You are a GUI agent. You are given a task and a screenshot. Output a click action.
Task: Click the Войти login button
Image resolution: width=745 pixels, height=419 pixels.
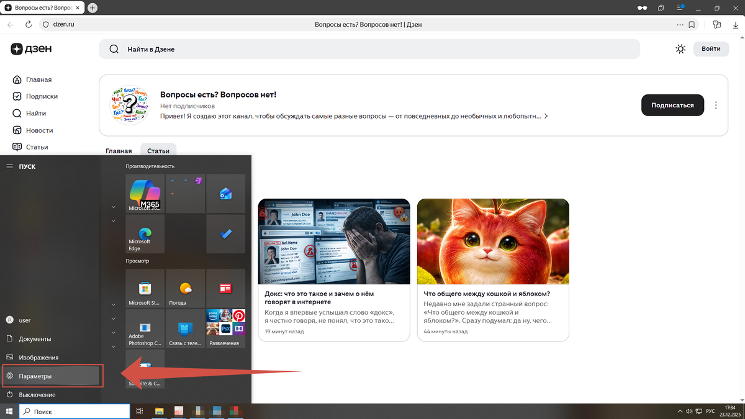tap(711, 48)
